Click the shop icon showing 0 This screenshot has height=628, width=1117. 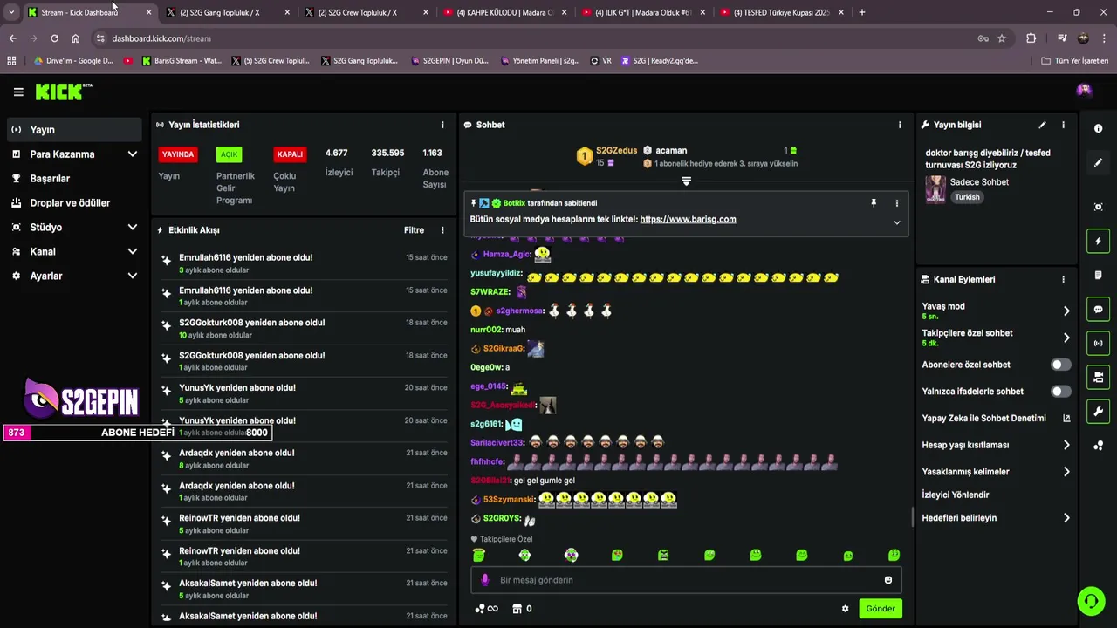coord(522,609)
